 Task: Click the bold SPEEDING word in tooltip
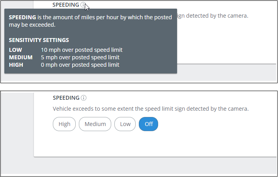tap(22, 17)
